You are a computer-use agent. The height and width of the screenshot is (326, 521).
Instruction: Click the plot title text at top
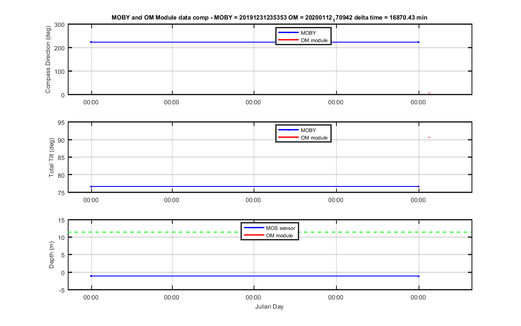tap(270, 18)
